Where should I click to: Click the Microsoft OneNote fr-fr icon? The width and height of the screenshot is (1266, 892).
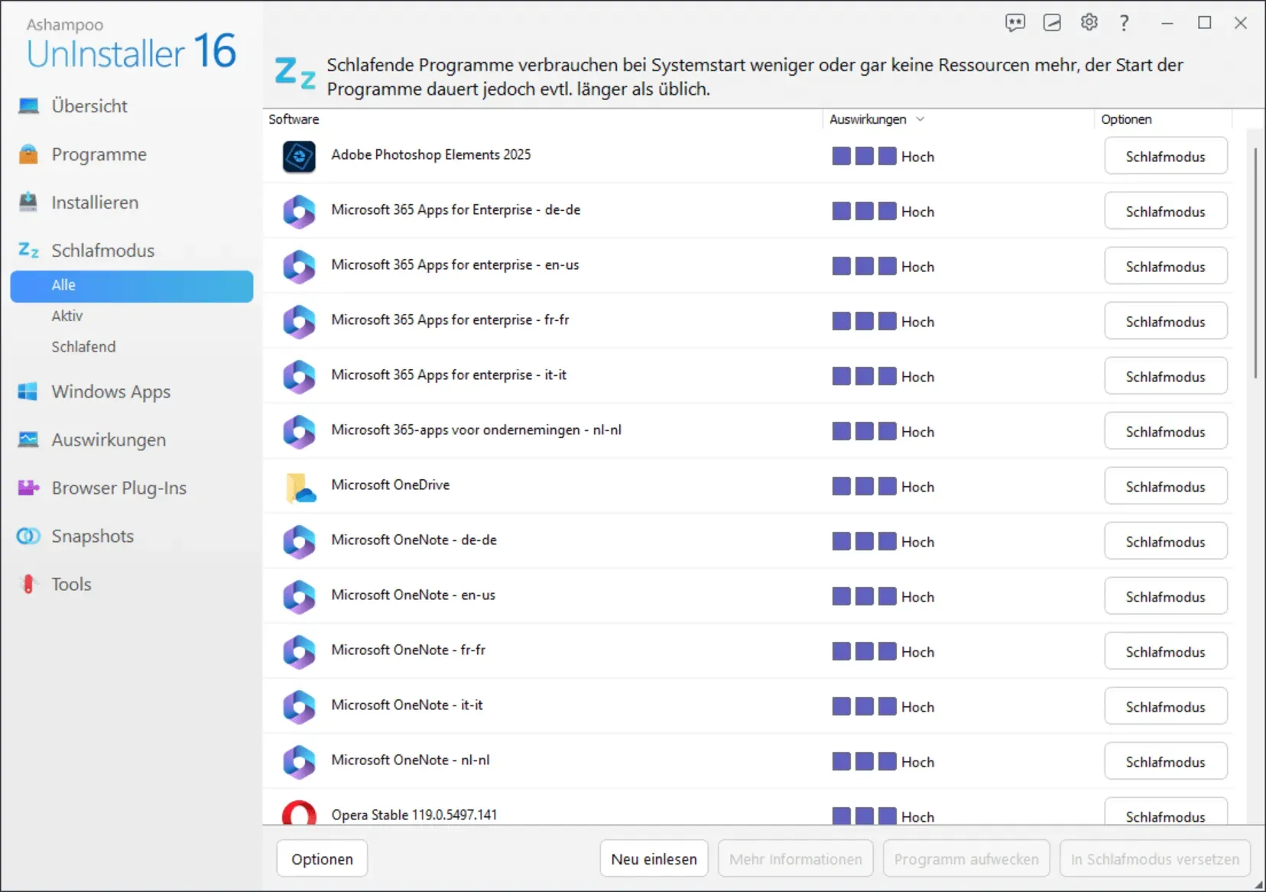[x=299, y=652]
